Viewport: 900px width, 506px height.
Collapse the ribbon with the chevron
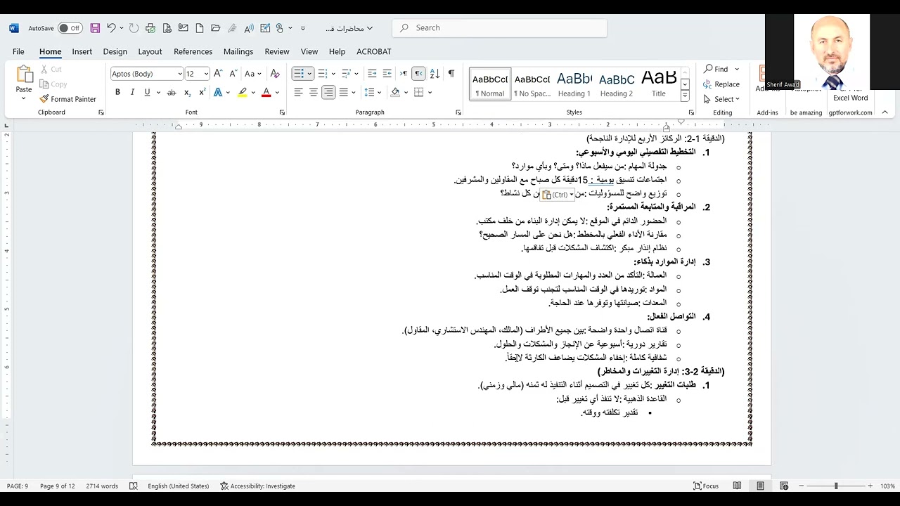[885, 112]
